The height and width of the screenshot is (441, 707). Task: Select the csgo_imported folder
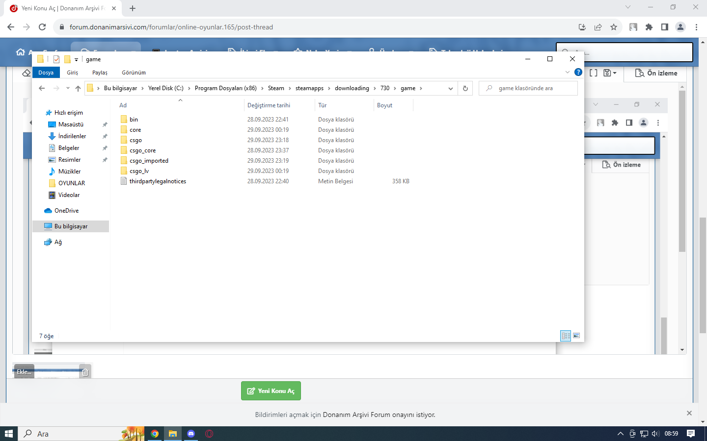click(x=149, y=161)
